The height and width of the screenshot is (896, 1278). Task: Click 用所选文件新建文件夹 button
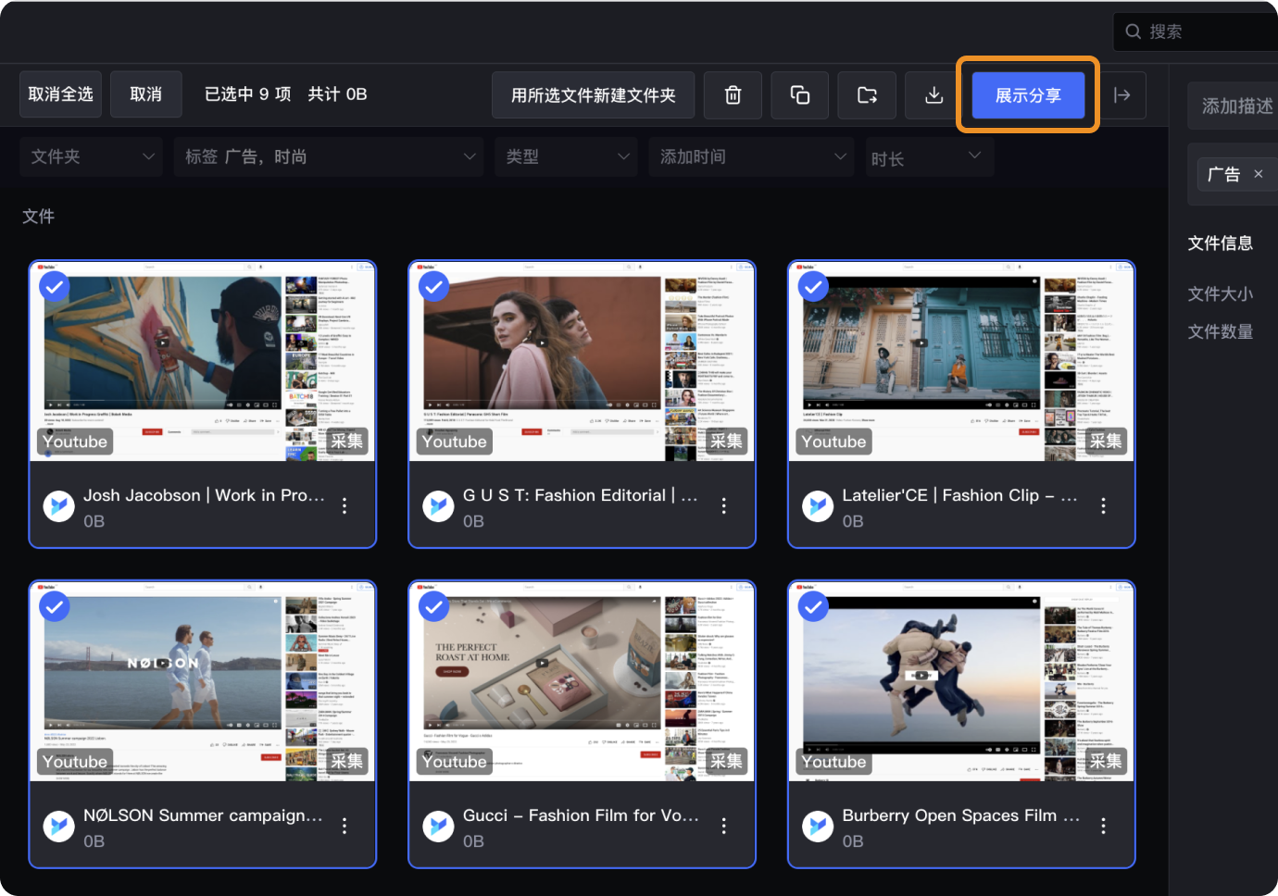pyautogui.click(x=594, y=95)
